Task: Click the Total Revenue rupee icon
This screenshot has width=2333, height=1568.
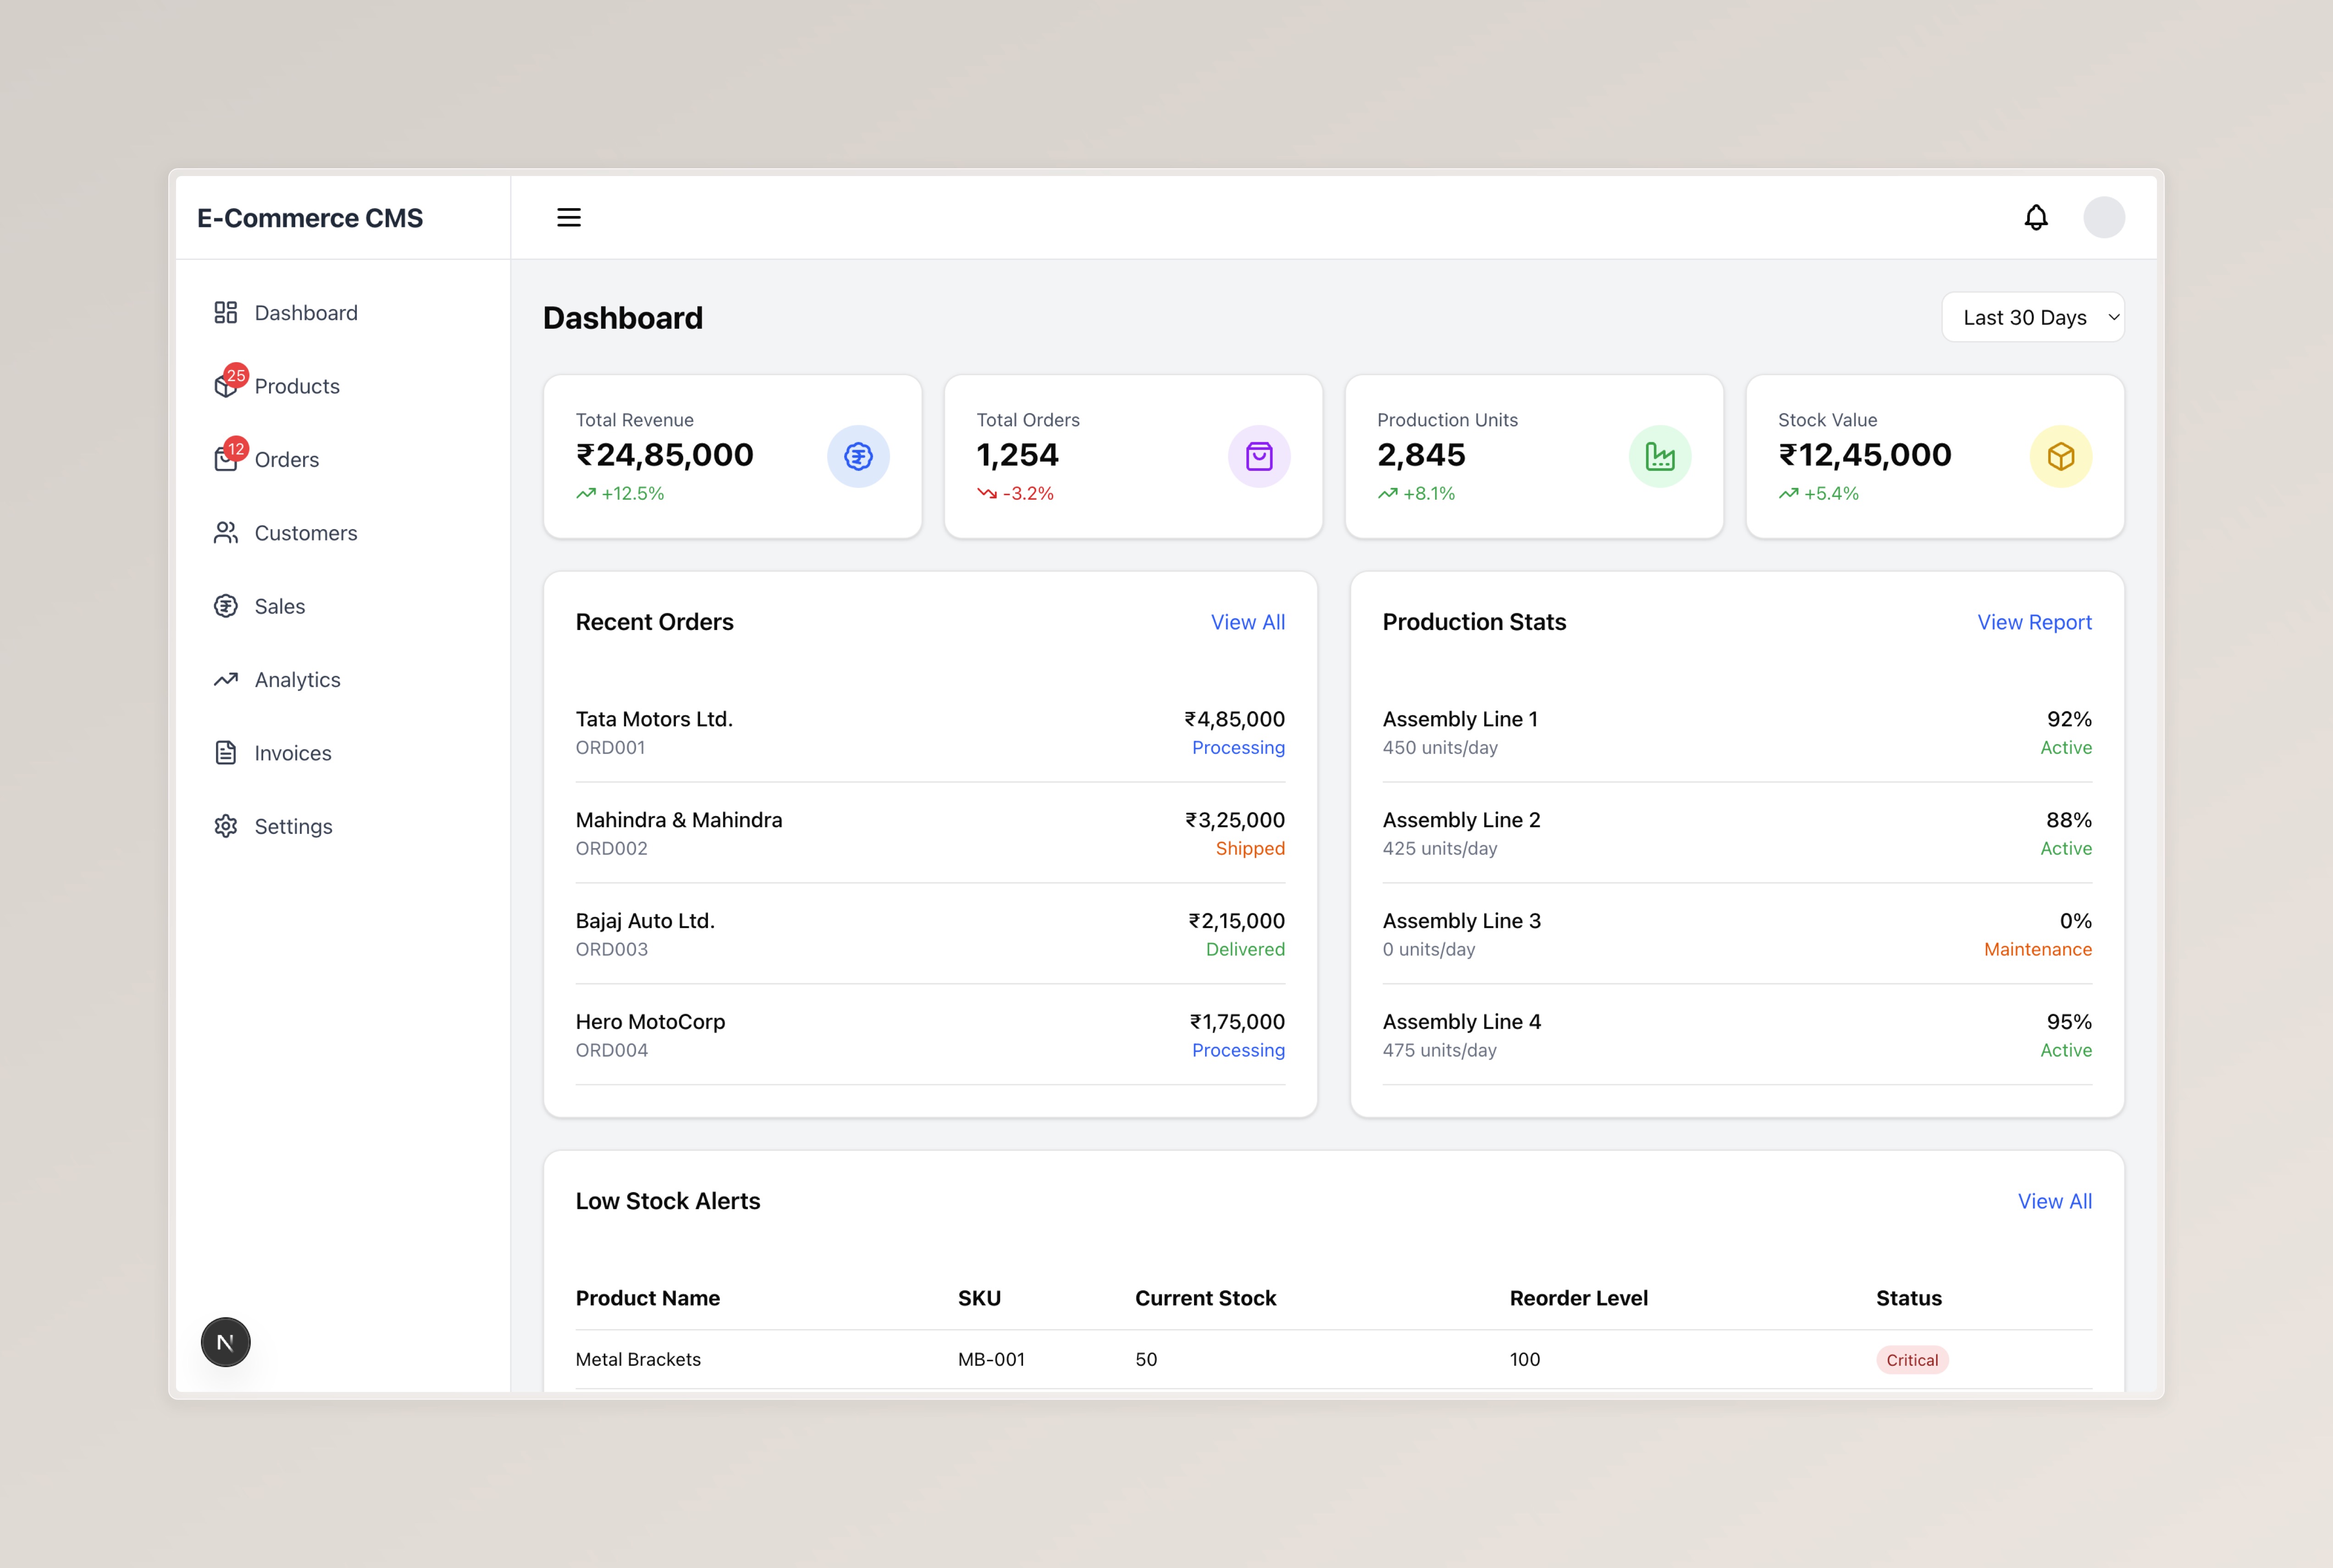Action: coord(858,456)
